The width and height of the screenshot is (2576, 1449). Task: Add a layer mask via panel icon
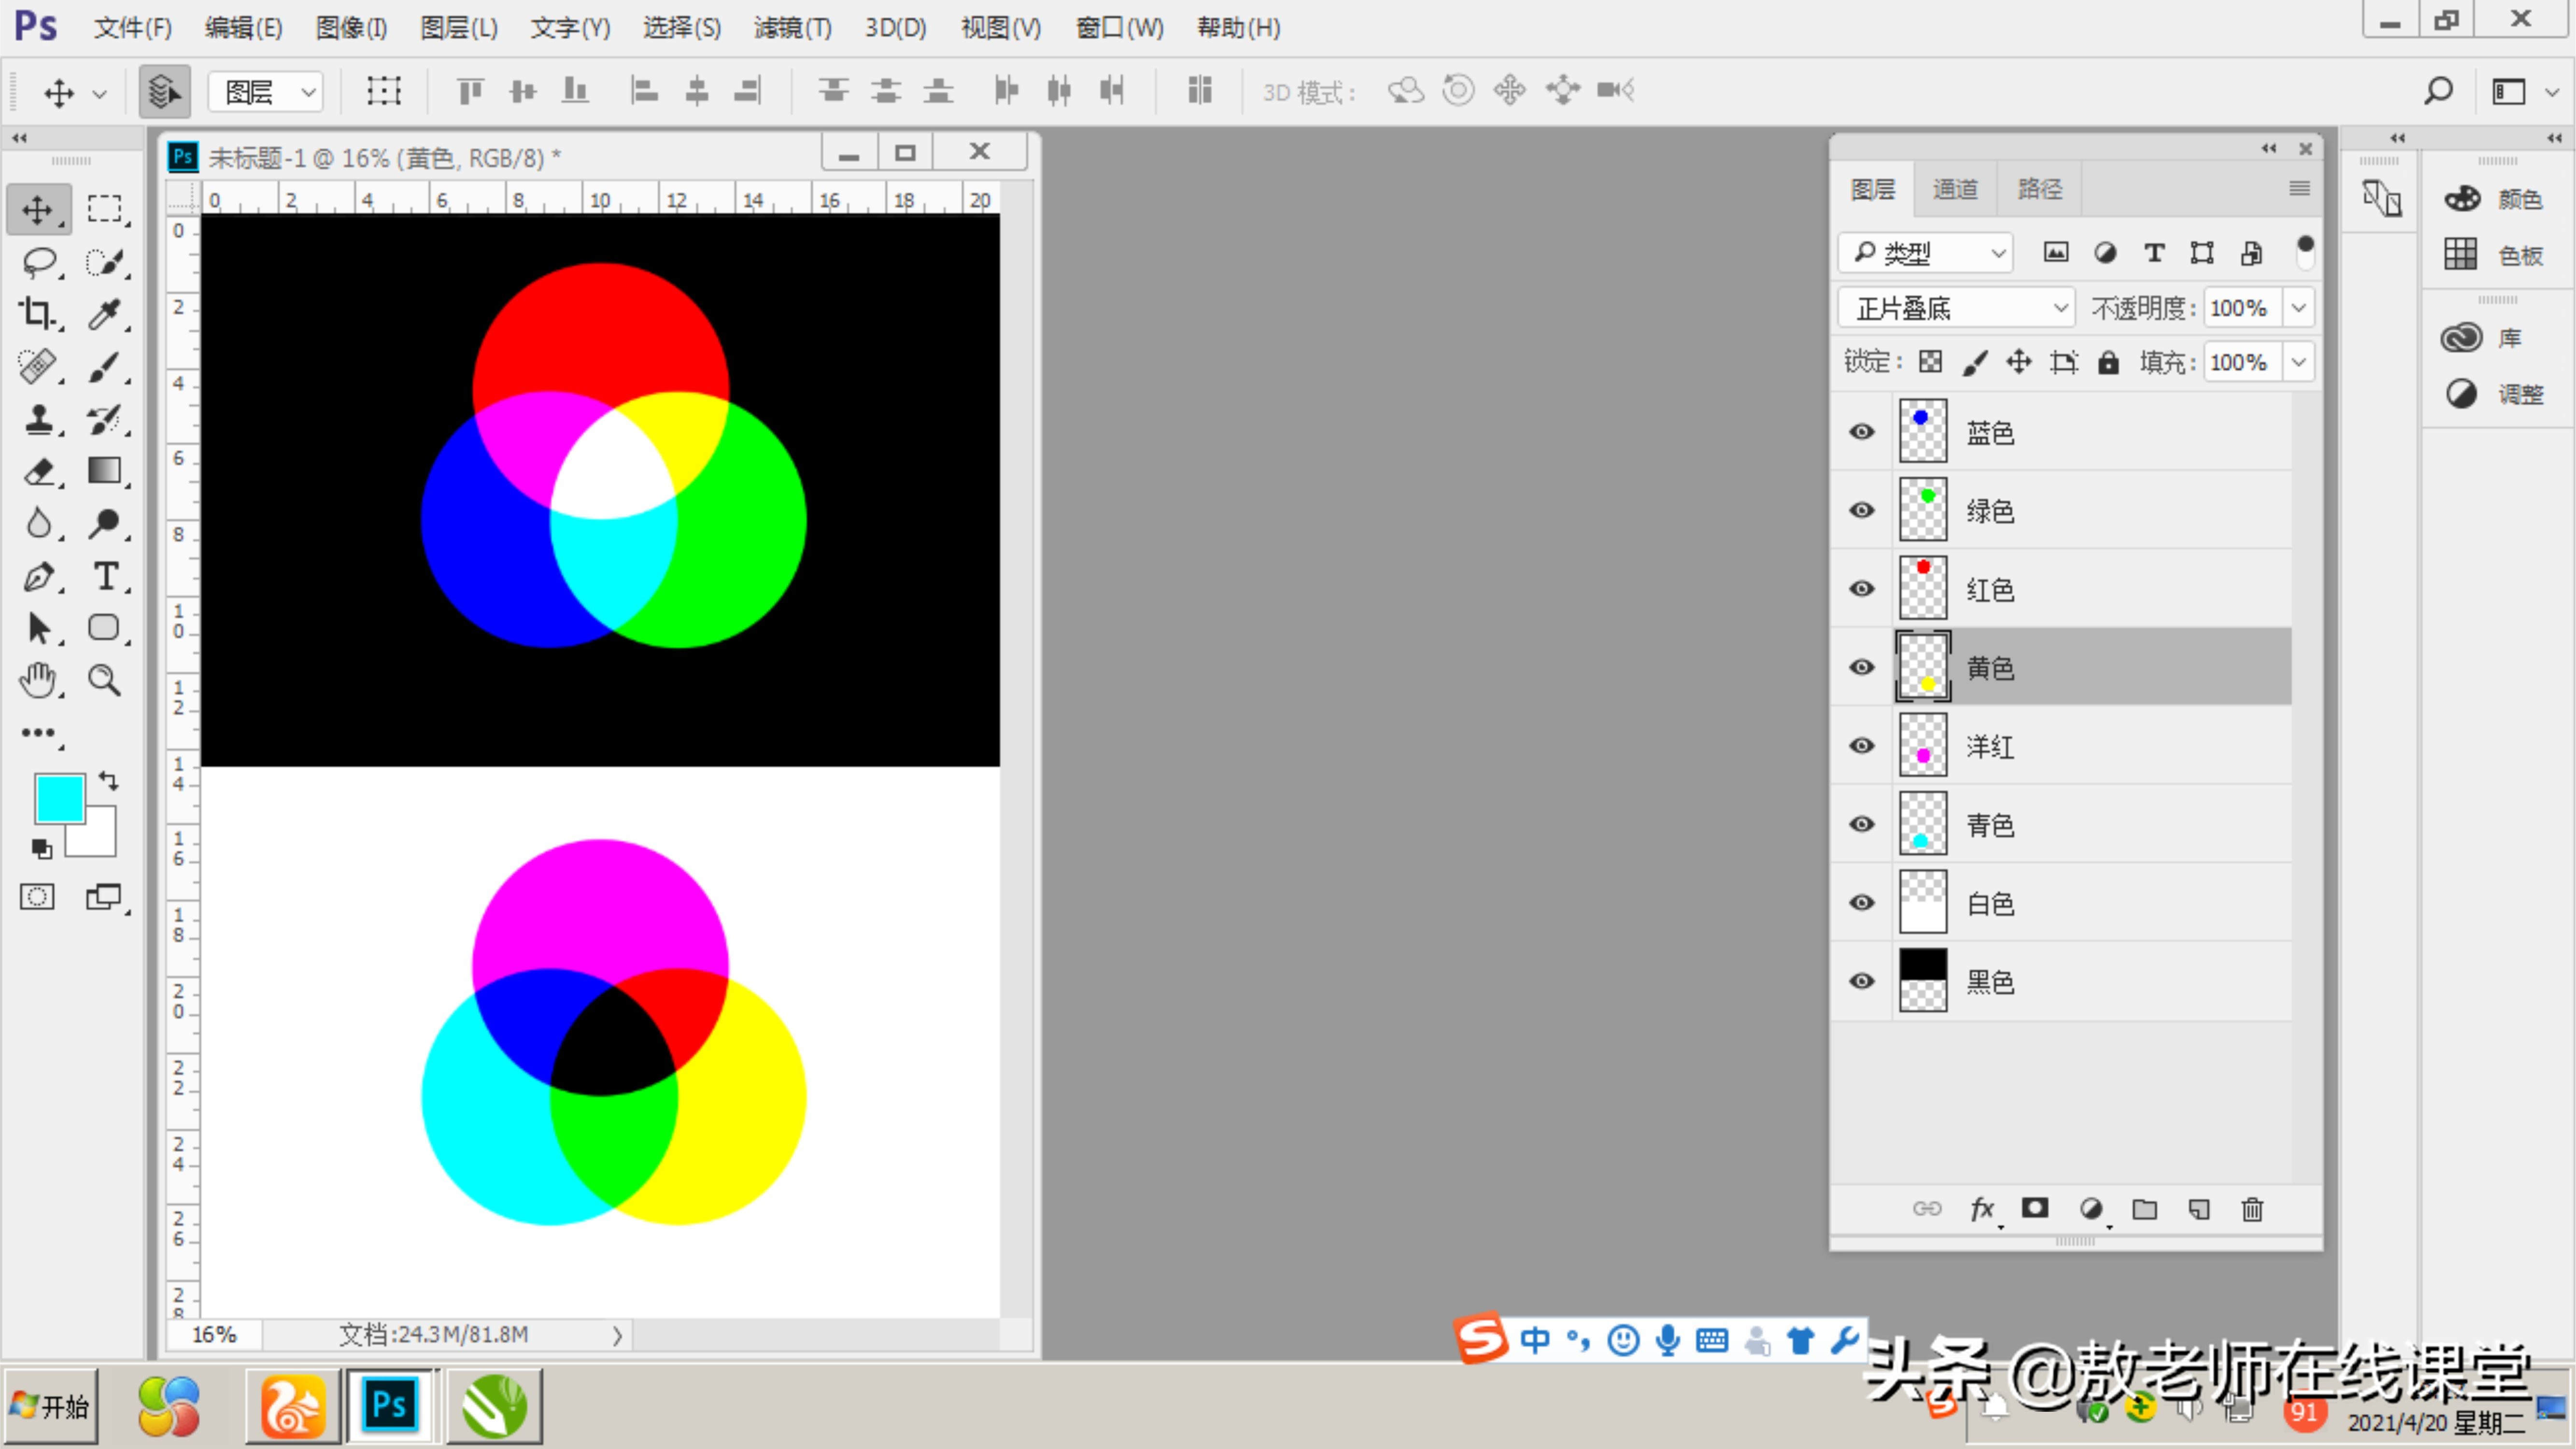[x=2035, y=1209]
